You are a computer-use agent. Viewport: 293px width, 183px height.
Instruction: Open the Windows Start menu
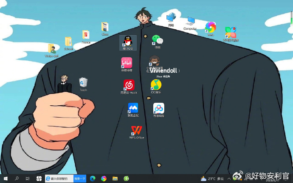[x=6, y=179]
